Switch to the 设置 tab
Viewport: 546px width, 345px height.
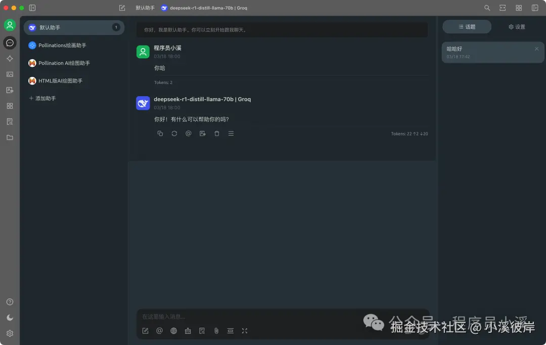(516, 27)
